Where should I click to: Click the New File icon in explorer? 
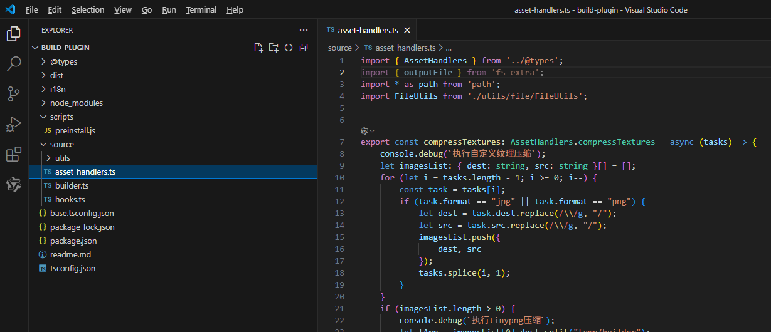click(x=258, y=48)
